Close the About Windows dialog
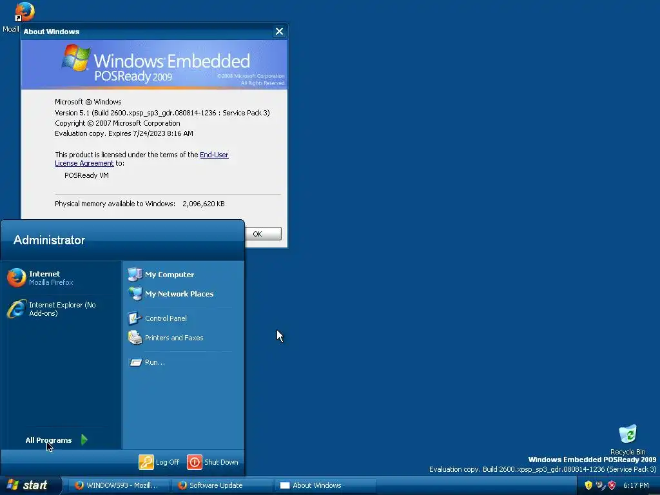 point(279,32)
